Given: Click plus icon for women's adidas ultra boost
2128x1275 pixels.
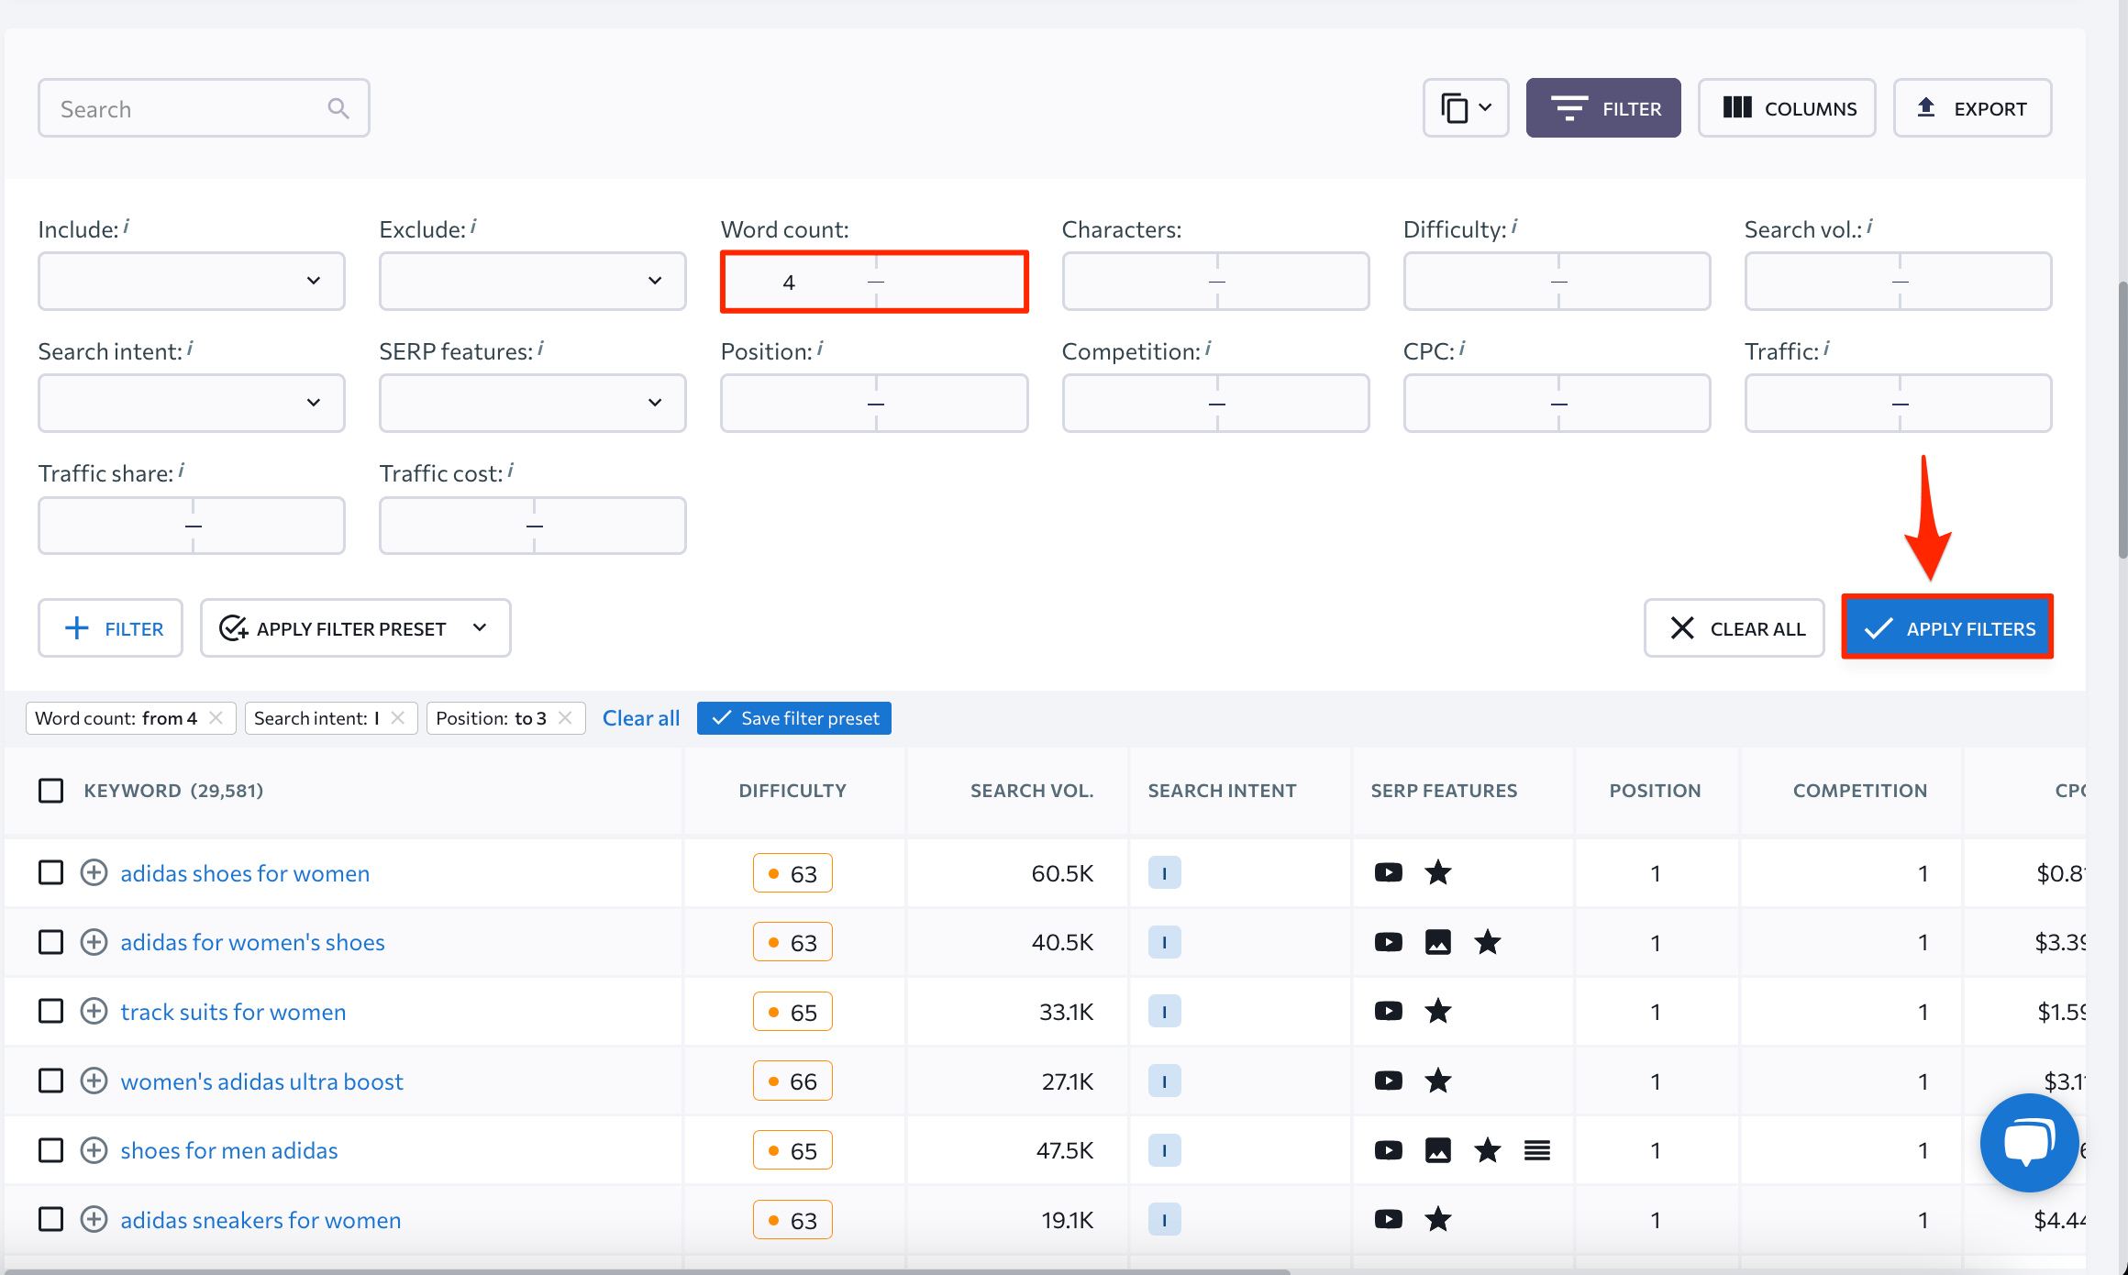Looking at the screenshot, I should (94, 1081).
